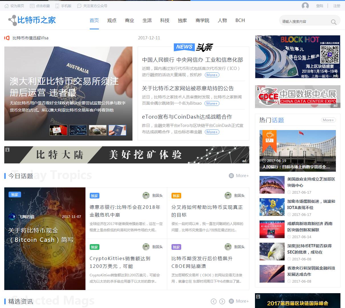This screenshot has height=308, width=345.
Task: Click More+ under eToro headline
Action: click(212, 132)
